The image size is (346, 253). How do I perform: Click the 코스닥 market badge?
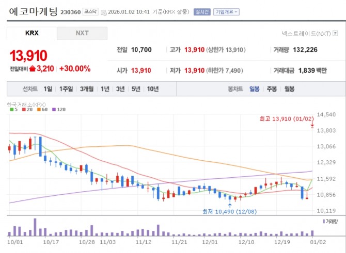click(x=90, y=11)
